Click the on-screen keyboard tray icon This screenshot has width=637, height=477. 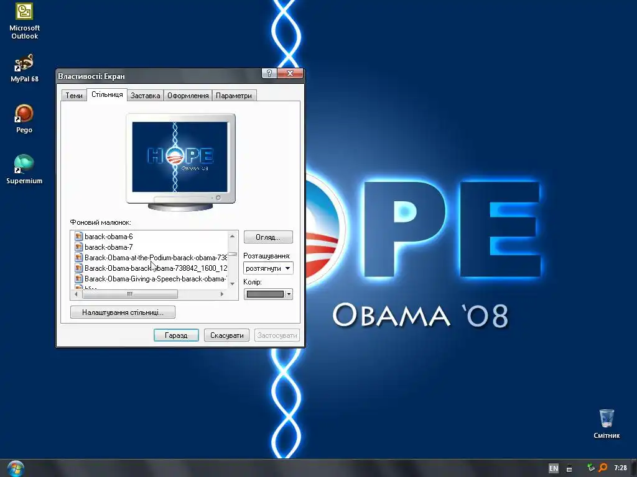pos(570,468)
